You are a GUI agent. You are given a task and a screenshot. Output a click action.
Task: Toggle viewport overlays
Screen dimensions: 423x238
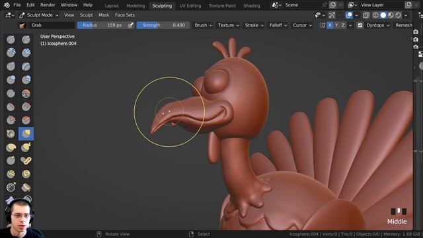coord(349,15)
